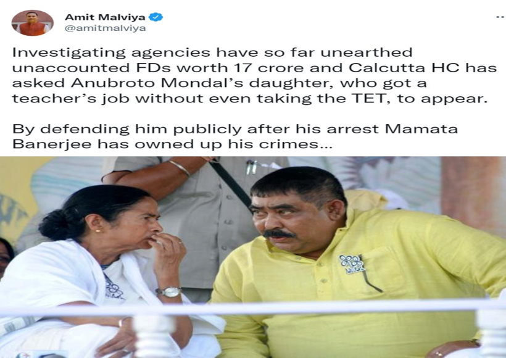Click the blue verified badge
This screenshot has width=506, height=358.
tap(157, 17)
